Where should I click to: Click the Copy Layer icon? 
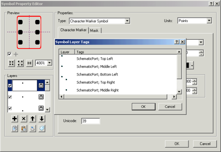click(14, 128)
